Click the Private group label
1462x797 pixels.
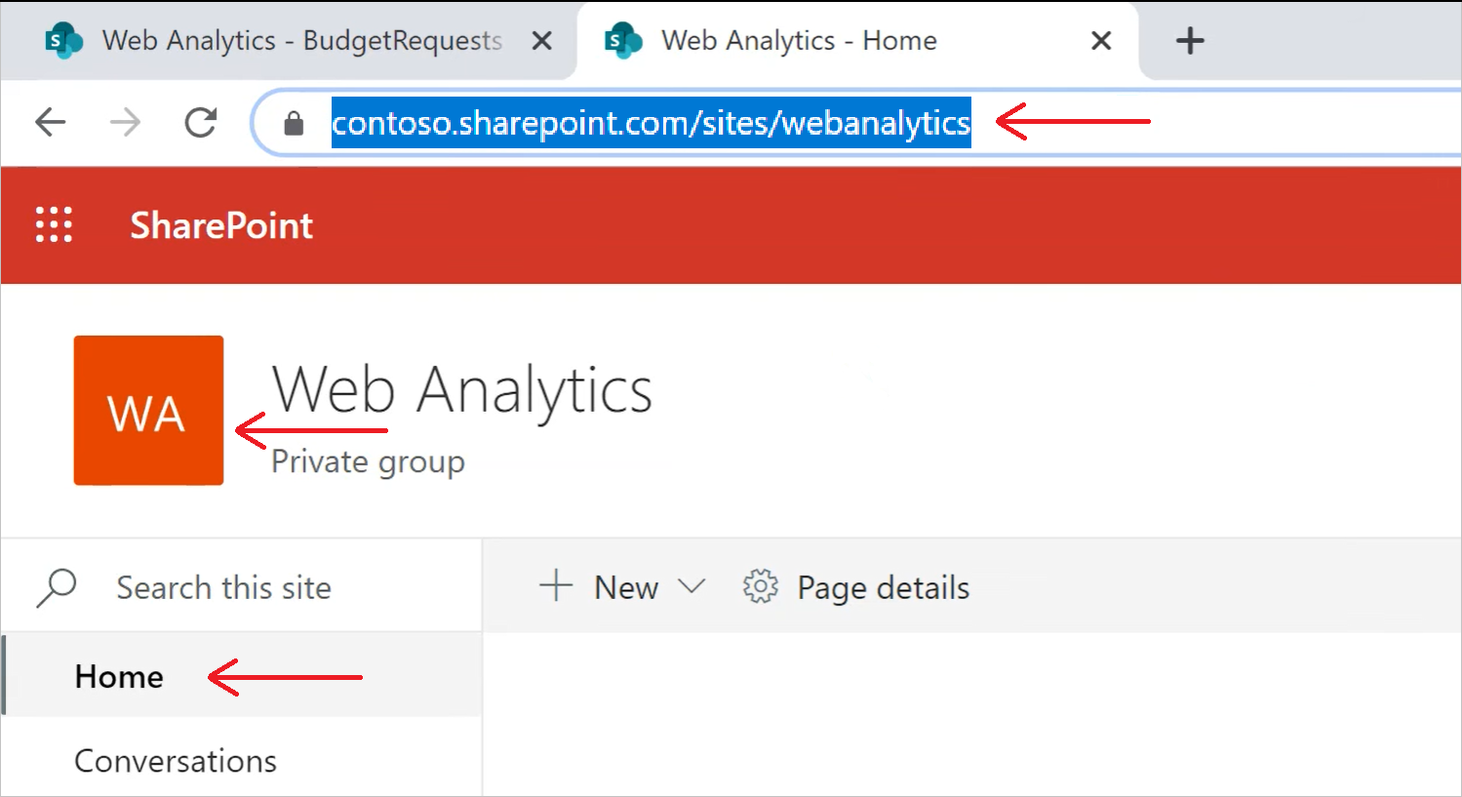click(x=368, y=460)
